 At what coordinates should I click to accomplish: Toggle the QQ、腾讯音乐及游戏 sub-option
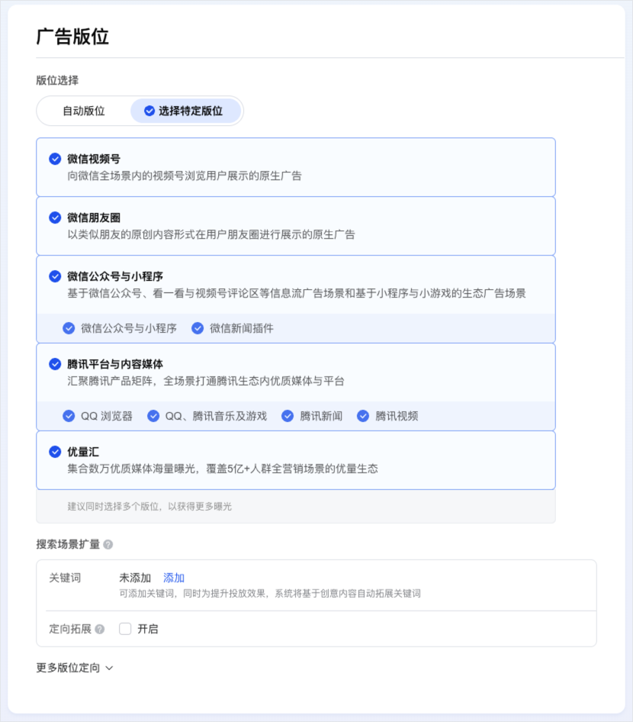(153, 416)
